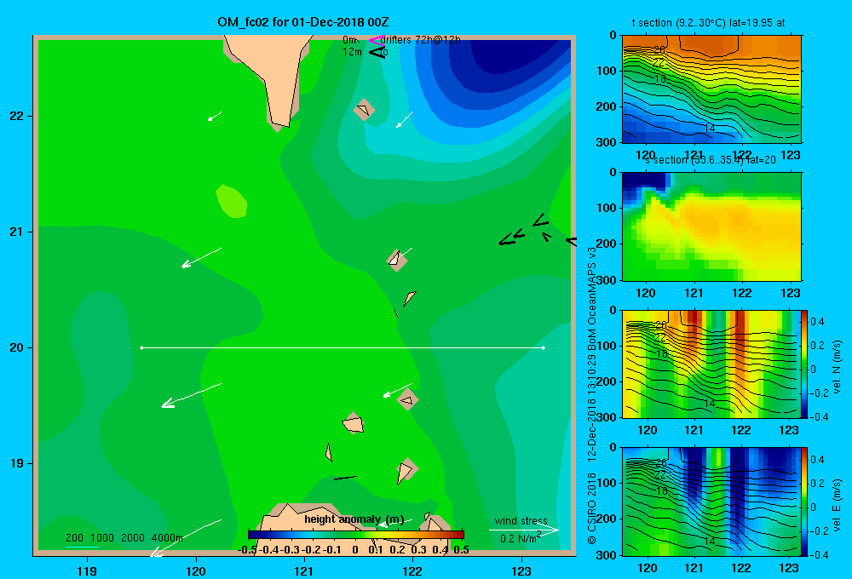Click the 0.5 tick on height anomaly scale
Viewport: 852px width, 579px height.
coord(461,550)
